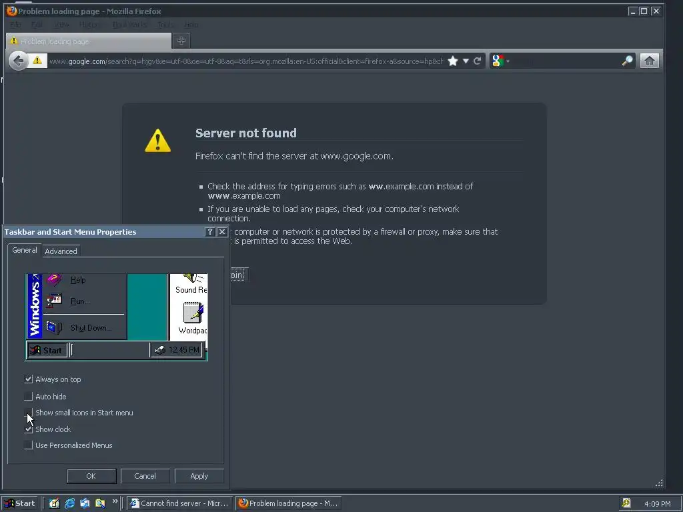Click the warning site identity icon

[37, 61]
